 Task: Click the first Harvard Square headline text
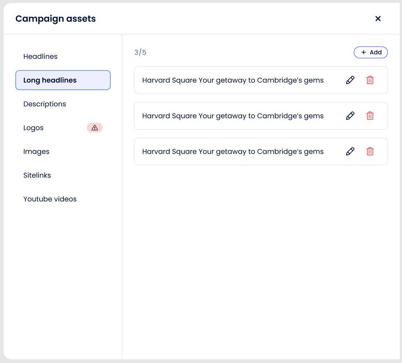(233, 80)
